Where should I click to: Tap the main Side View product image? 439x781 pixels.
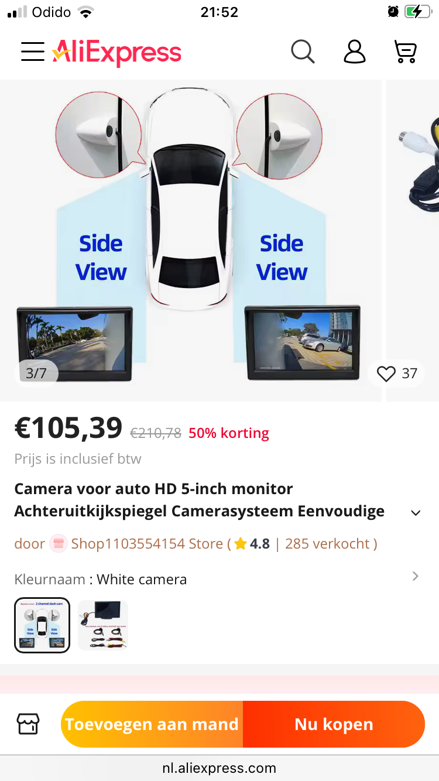pos(191,240)
